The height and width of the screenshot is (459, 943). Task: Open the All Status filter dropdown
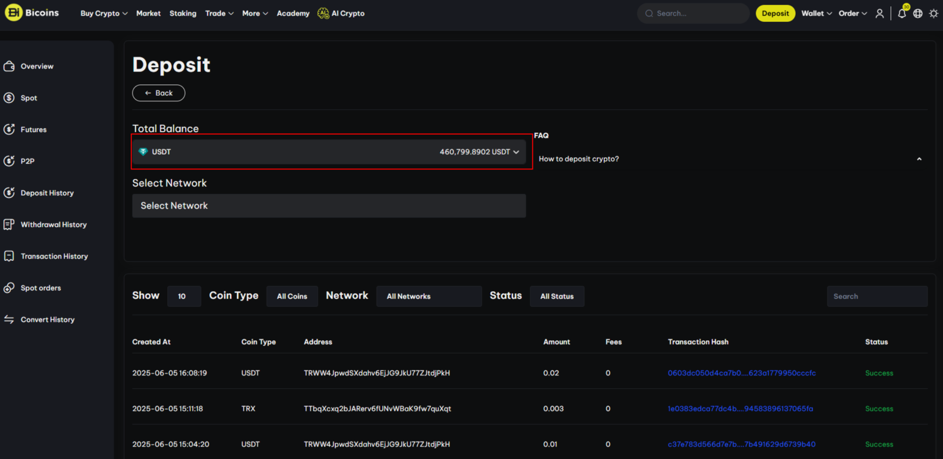557,296
